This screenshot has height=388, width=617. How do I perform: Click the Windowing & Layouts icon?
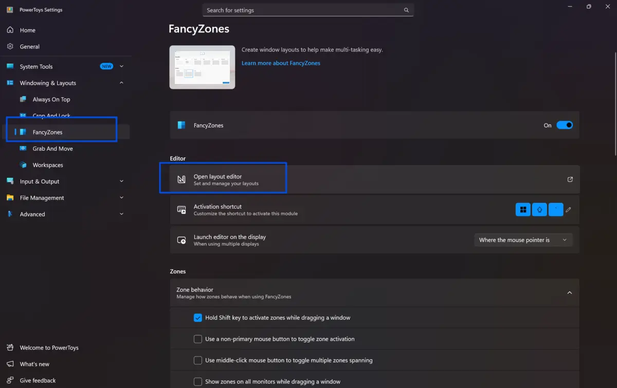pyautogui.click(x=10, y=83)
